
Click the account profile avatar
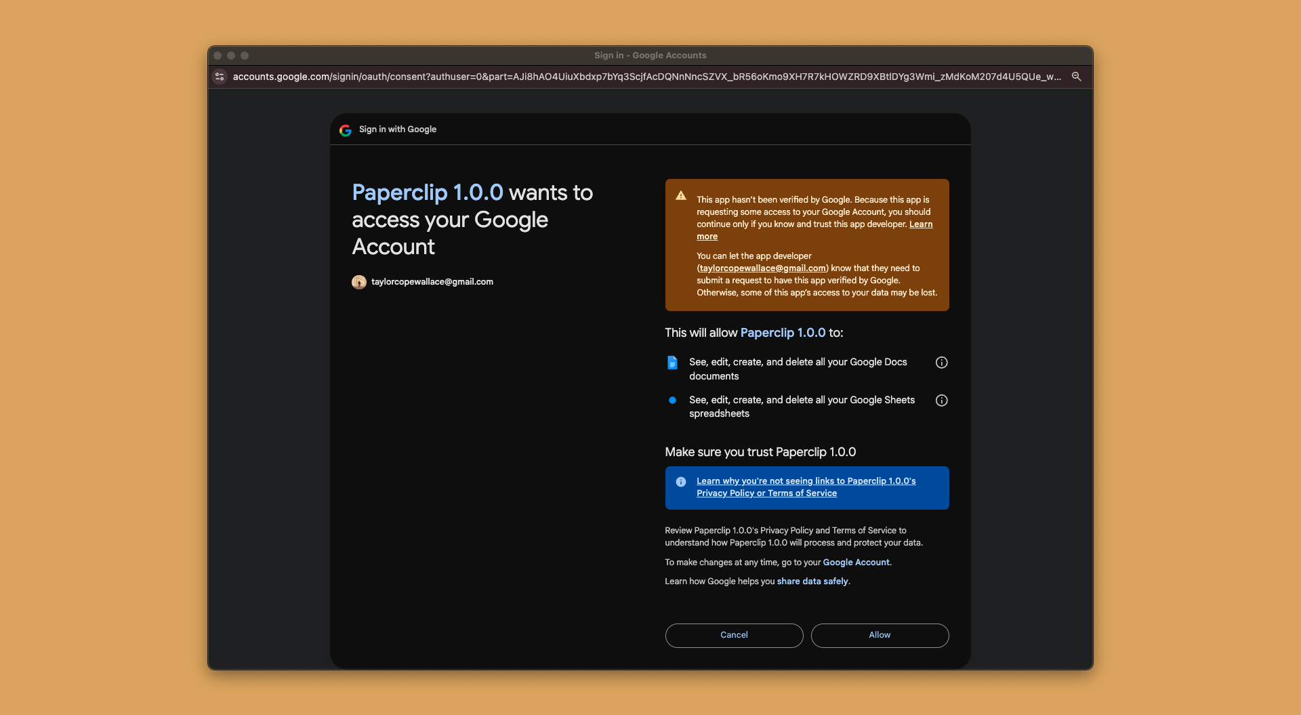tap(359, 282)
